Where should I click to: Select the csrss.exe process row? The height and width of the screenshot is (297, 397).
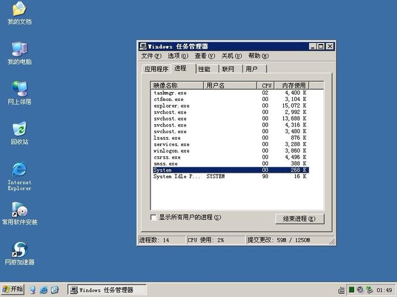[230, 157]
